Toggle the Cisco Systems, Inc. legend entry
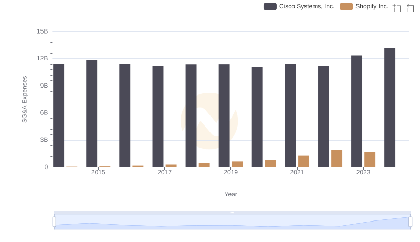Viewport: 420px width, 242px height. [299, 6]
